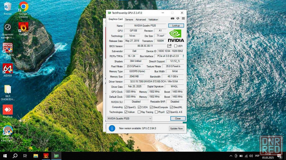
Task: Click the taskbar search magnifier
Action: point(15,156)
